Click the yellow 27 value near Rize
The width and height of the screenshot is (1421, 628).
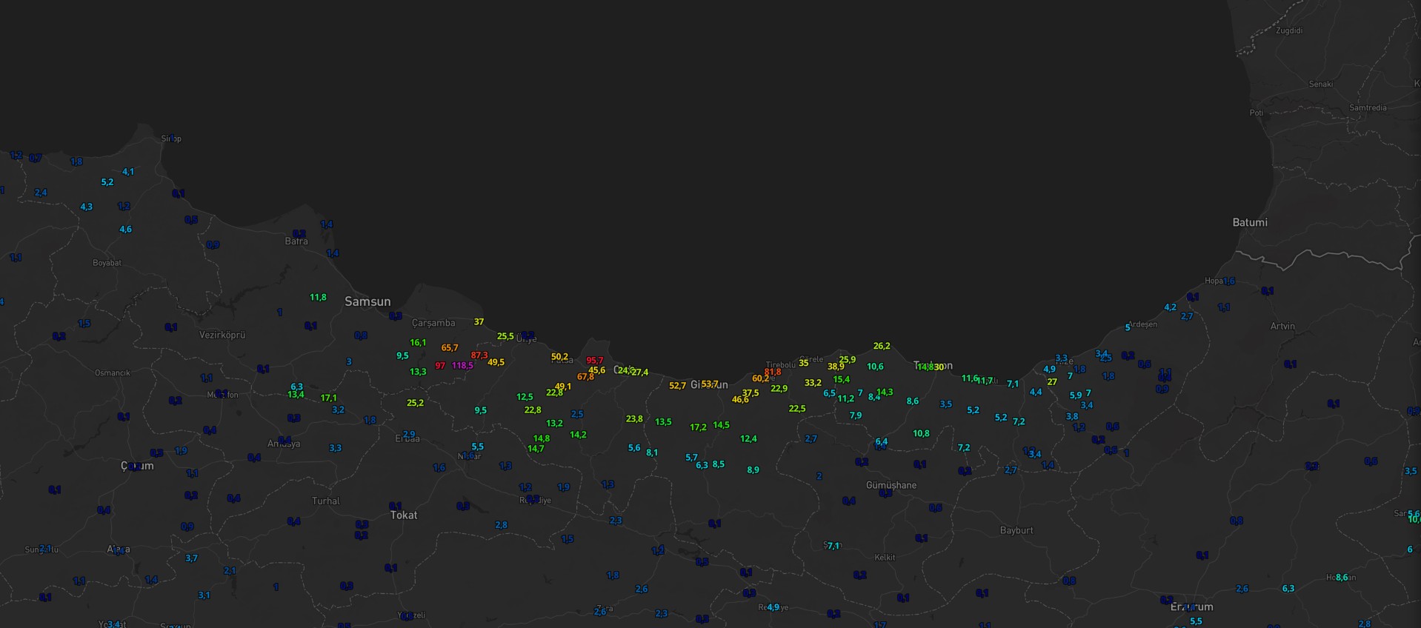pos(1052,382)
